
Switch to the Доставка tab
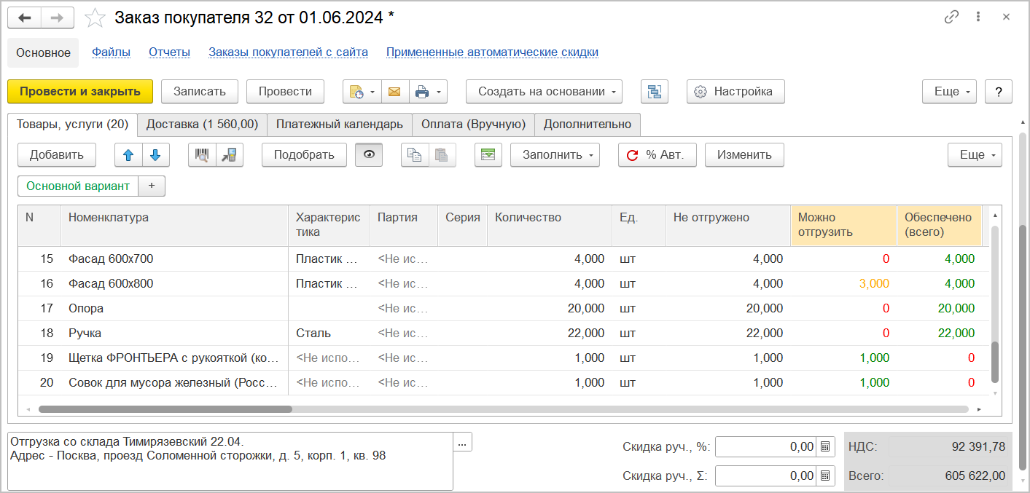(x=201, y=125)
